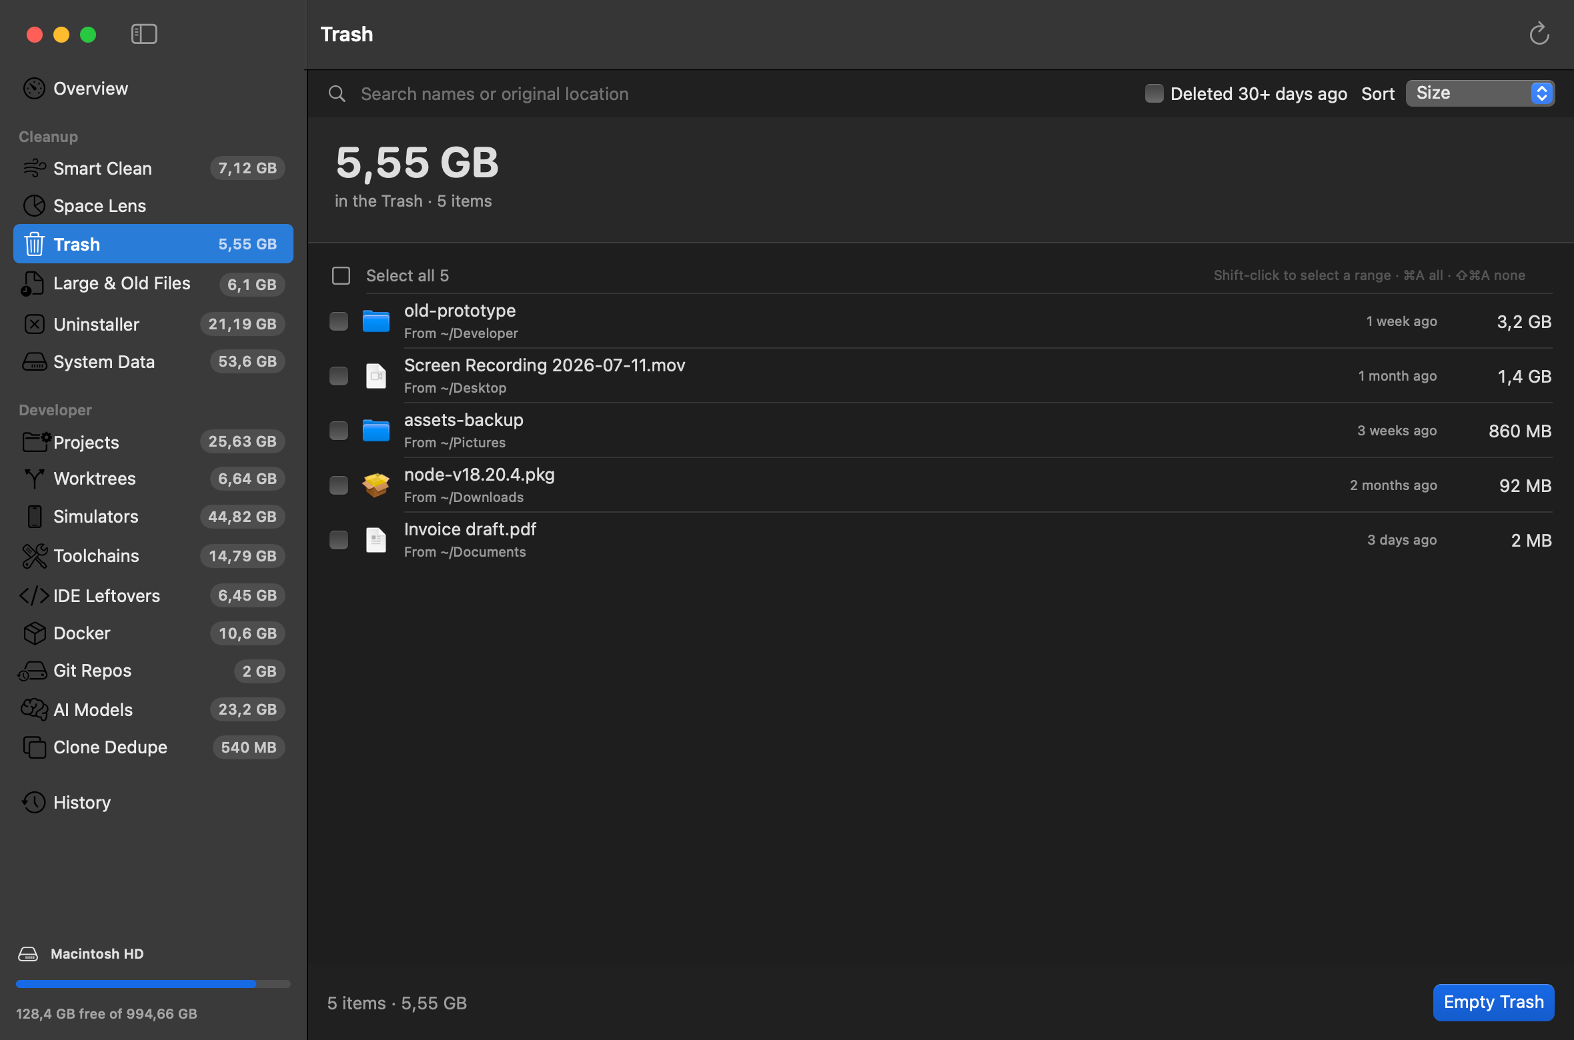
Task: Click the Invoice draft.pdf file name
Action: tap(470, 529)
